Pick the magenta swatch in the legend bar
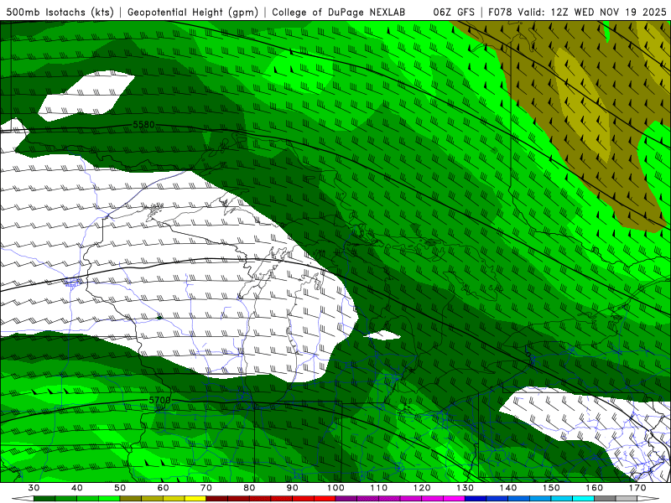This screenshot has height=503, width=671. tap(454, 499)
